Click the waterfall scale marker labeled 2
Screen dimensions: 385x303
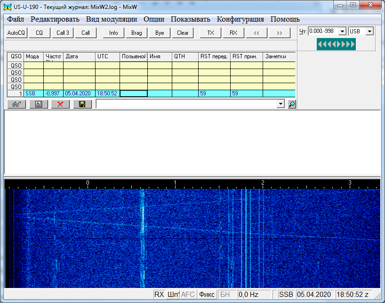[x=263, y=183]
